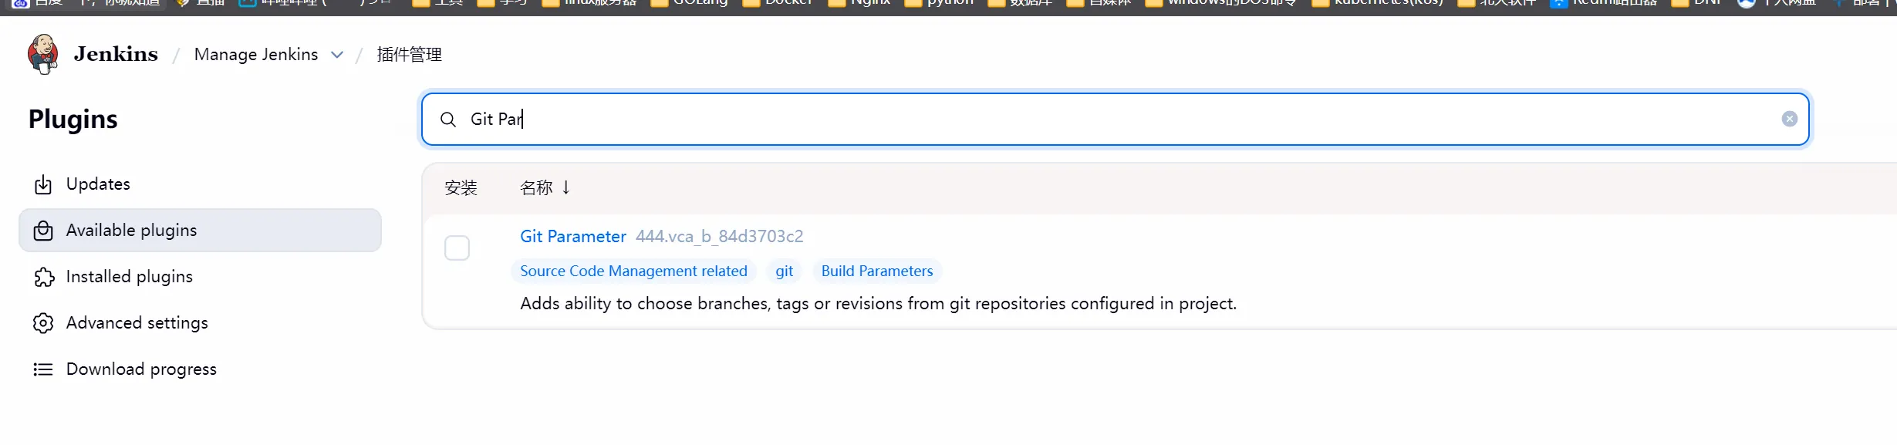The width and height of the screenshot is (1897, 445).
Task: Open the Docker bookmarks folder
Action: pos(778,3)
